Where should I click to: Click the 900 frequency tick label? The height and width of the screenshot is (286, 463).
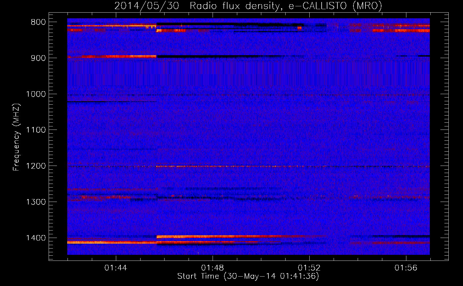(38, 58)
